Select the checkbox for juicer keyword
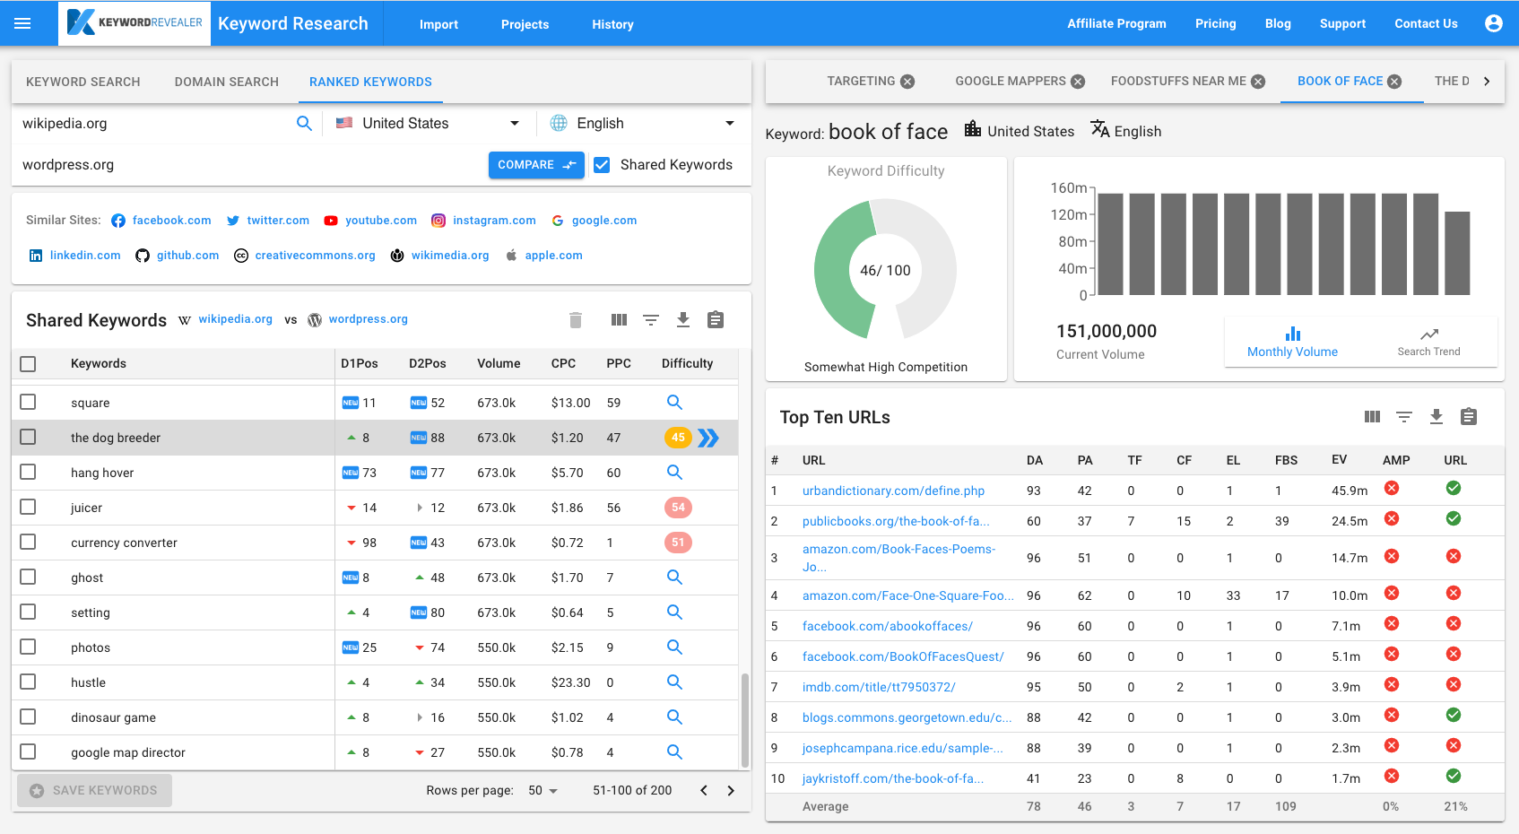 [28, 508]
